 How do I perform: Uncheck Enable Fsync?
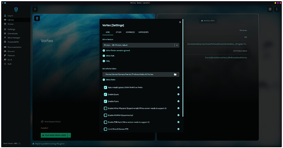pyautogui.click(x=105, y=101)
